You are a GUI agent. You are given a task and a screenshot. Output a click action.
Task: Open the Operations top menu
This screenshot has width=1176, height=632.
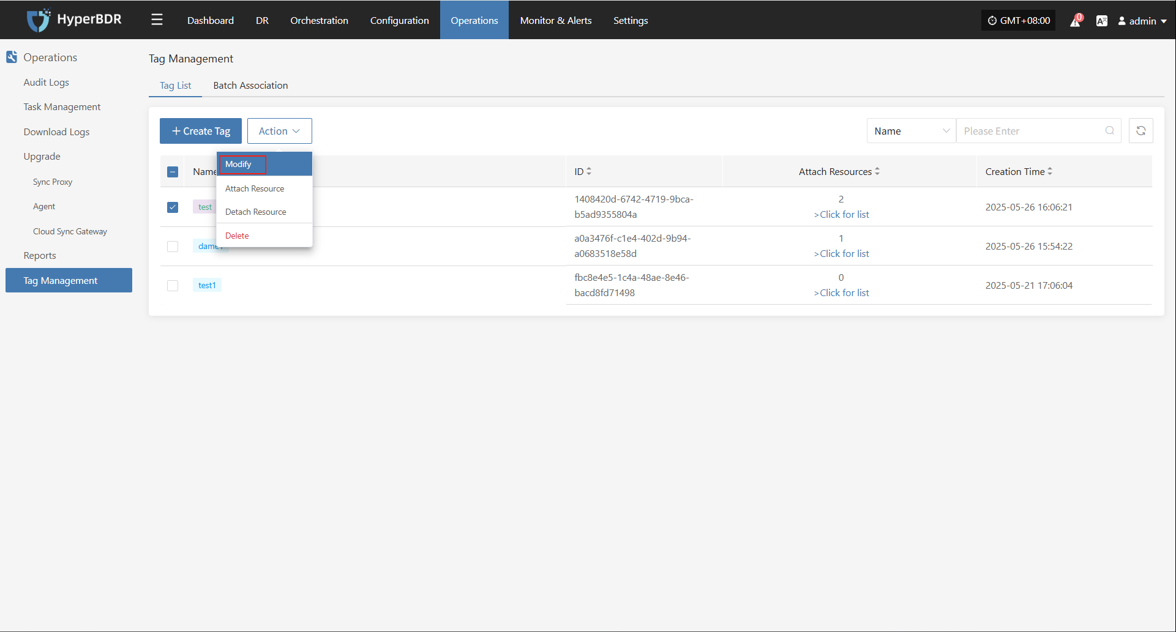point(474,20)
